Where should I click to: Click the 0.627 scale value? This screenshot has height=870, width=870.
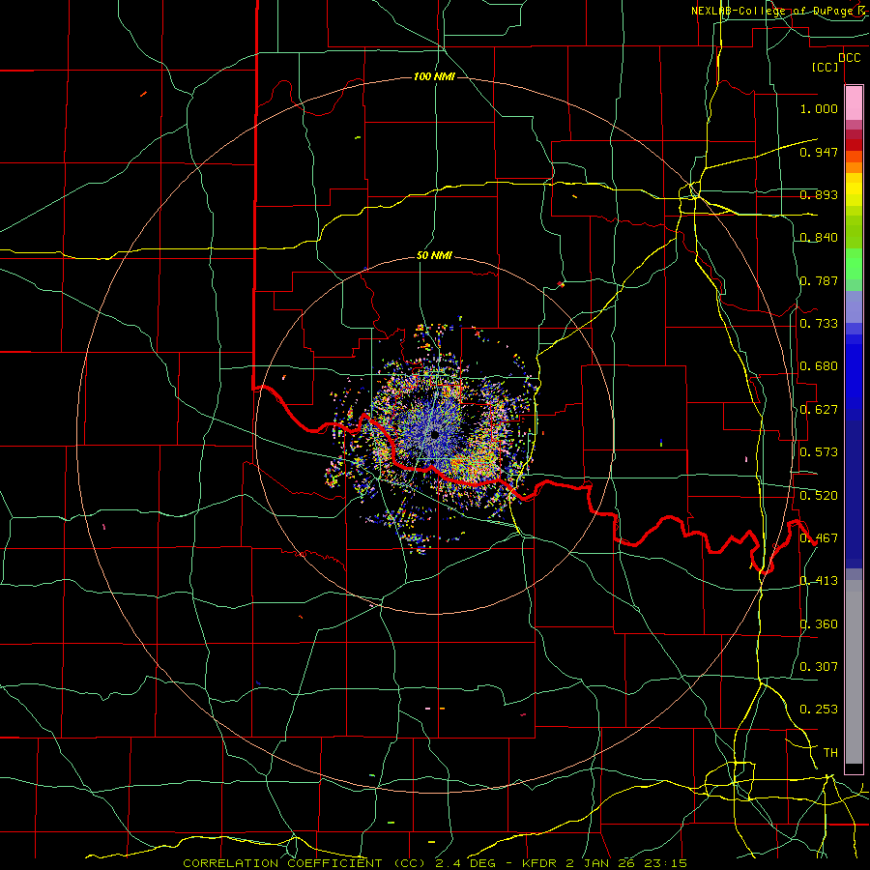click(819, 410)
